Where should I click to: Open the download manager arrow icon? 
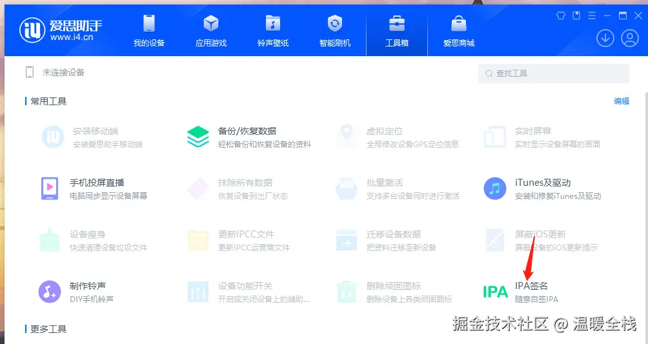(x=605, y=38)
